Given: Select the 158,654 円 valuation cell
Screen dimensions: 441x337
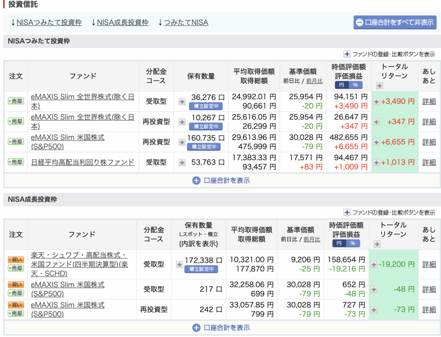Looking at the screenshot, I should tap(346, 259).
